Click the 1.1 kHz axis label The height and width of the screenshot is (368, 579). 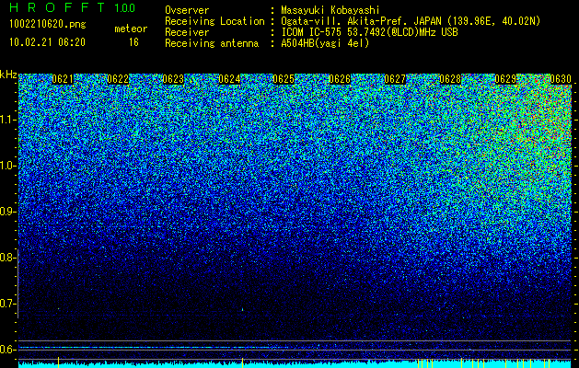7,120
